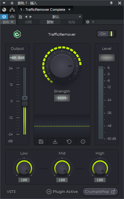This screenshot has height=199, width=124.
Task: Go to the next preset arrow
Action: click(31, 17)
